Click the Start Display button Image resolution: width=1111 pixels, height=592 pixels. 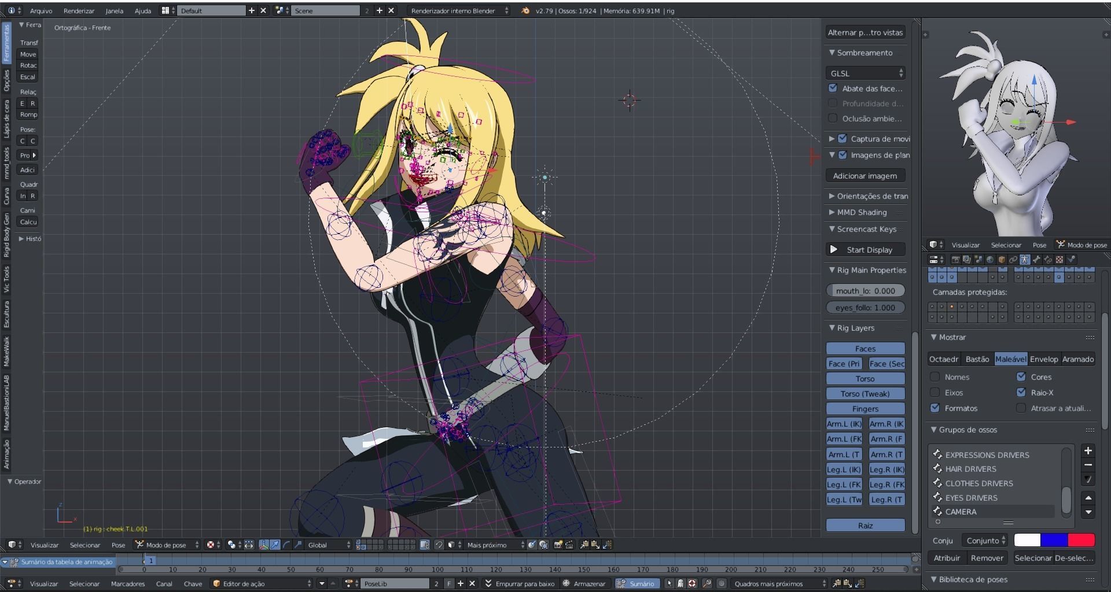866,250
